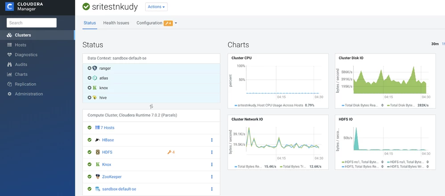Open the HDFS service link
The width and height of the screenshot is (445, 196).
[107, 152]
